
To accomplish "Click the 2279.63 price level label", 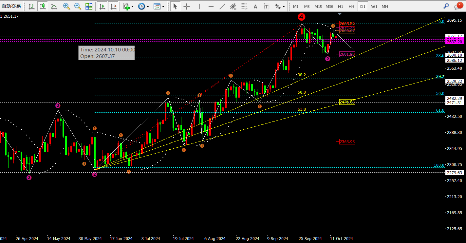I will click(x=455, y=173).
